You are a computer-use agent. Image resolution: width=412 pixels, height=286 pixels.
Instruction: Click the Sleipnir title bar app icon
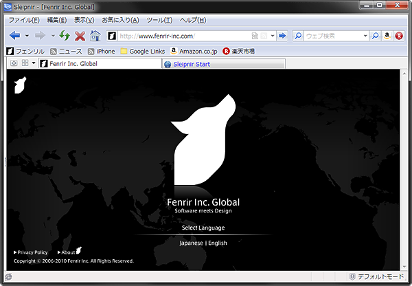point(8,7)
